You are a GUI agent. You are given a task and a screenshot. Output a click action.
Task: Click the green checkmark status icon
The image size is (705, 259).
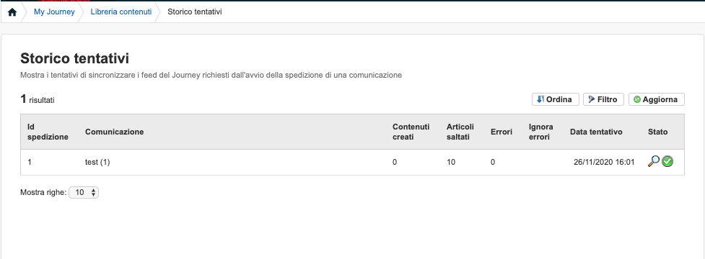click(x=667, y=162)
